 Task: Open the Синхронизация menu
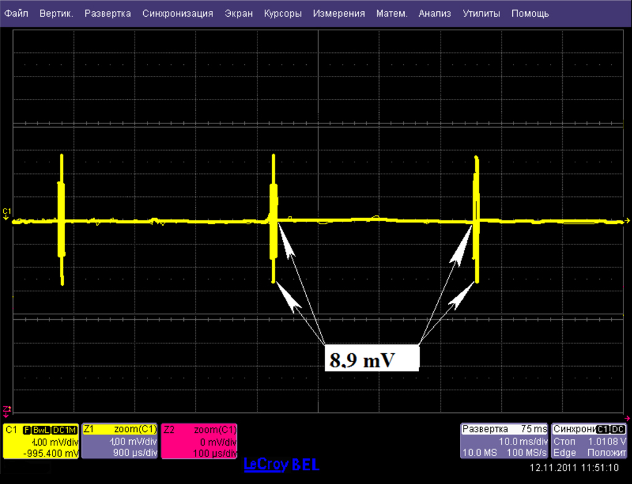point(177,14)
